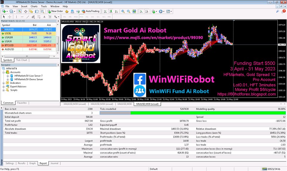Select the equidistant channel tool

(x=33, y=17)
